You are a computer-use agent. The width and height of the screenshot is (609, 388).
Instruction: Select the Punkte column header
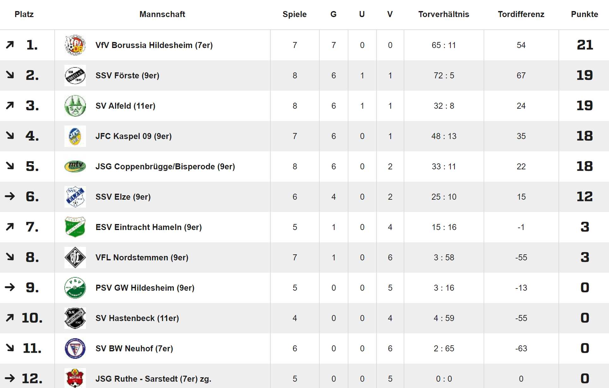[584, 14]
